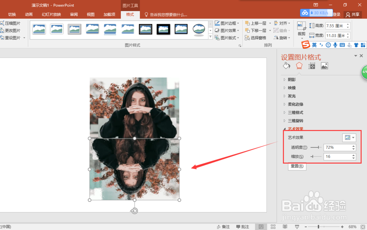Viewport: 367px width, 230px height.
Task: Start slide show from status bar icon
Action: click(297, 227)
